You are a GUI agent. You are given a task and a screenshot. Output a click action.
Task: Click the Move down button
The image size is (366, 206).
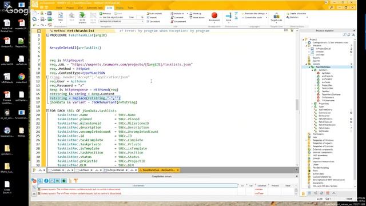197,18
